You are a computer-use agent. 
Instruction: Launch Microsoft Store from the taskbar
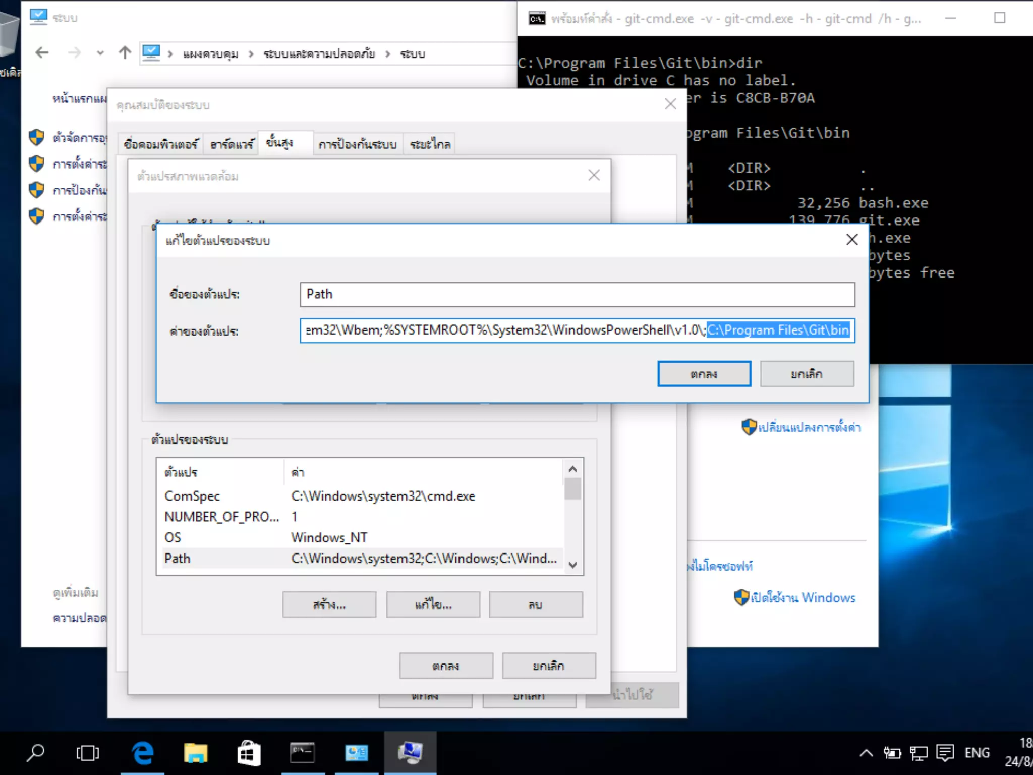249,753
